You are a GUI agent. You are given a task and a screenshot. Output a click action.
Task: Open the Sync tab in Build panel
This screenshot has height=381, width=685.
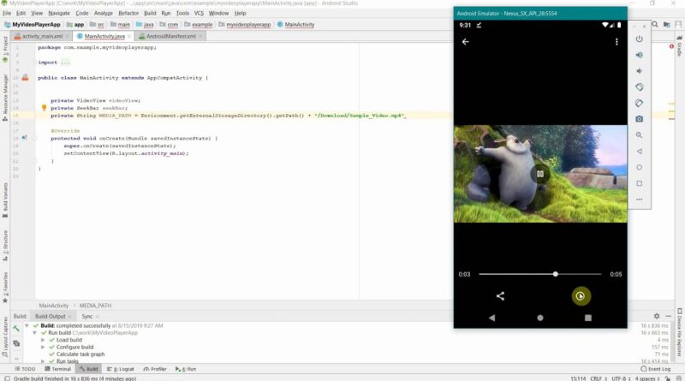coord(87,316)
